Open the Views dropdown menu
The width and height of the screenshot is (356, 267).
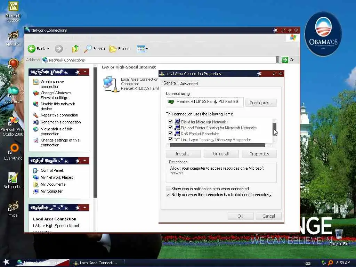147,49
